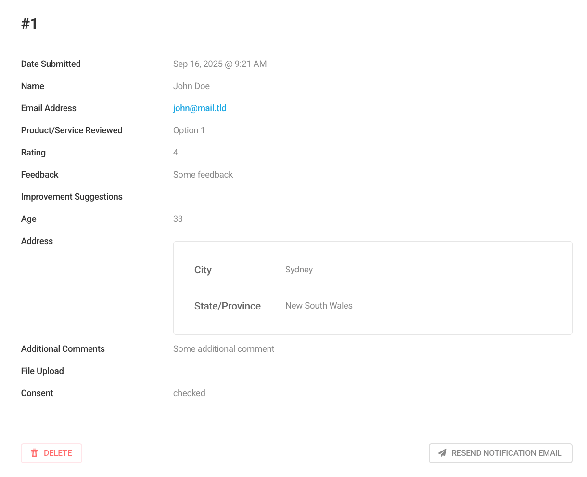Screen dimensions: 587x477
Task: Click the State/Province label in address box
Action: pyautogui.click(x=227, y=306)
